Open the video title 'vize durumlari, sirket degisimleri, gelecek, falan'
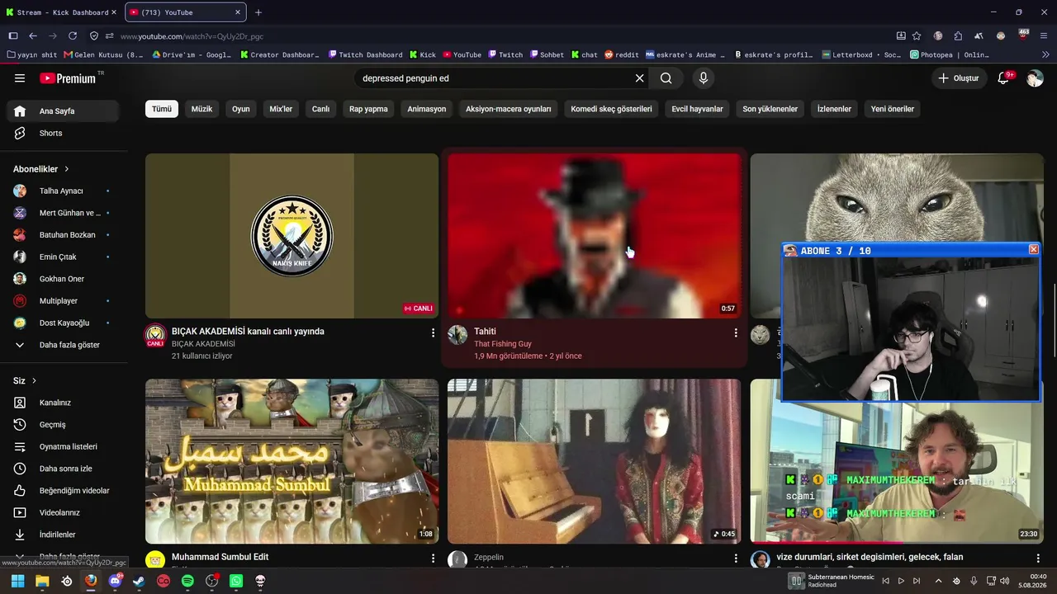Image resolution: width=1057 pixels, height=594 pixels. point(870,557)
